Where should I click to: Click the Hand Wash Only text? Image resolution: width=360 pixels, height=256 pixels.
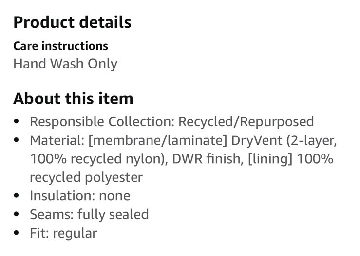65,64
